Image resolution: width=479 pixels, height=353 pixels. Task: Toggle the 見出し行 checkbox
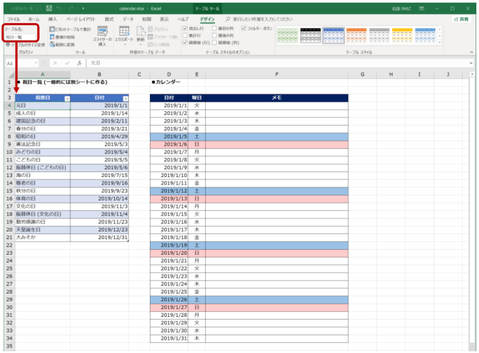click(186, 30)
